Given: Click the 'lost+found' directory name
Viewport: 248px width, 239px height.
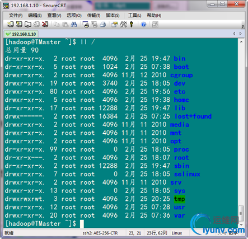Looking at the screenshot, I should (x=193, y=116).
